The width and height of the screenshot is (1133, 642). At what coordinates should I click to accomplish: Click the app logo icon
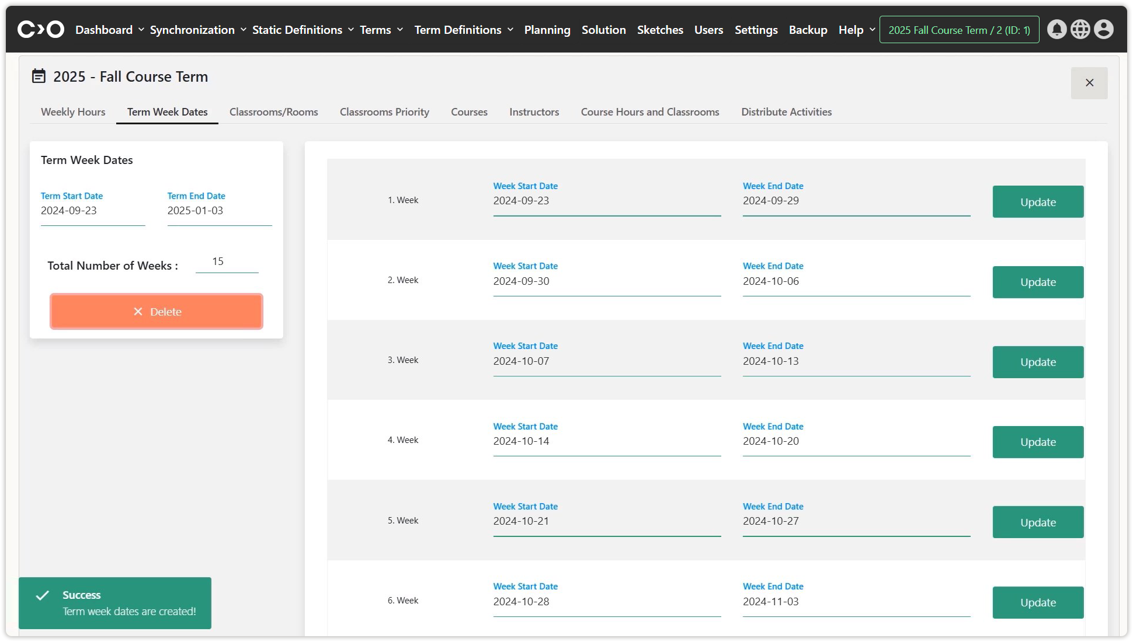pyautogui.click(x=40, y=29)
